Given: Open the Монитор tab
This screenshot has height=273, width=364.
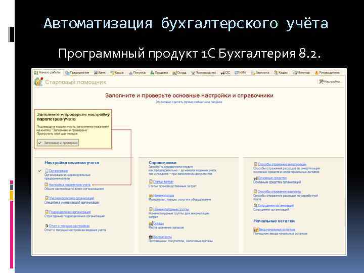Looking at the screenshot, I should (301, 73).
